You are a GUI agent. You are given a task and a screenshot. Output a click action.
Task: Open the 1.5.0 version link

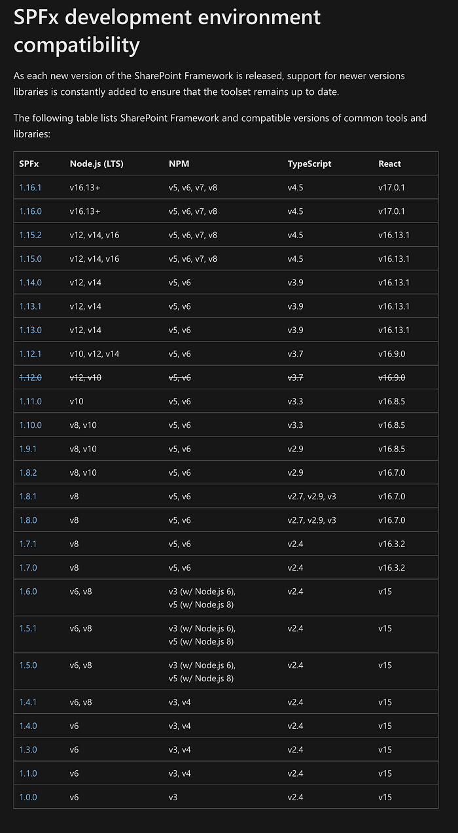[x=28, y=665]
